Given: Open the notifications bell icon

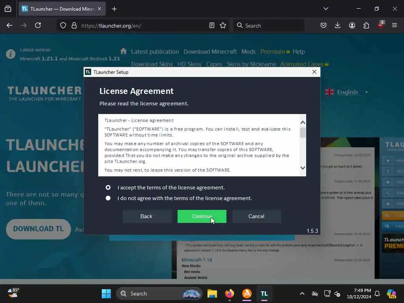Looking at the screenshot, I should coord(377,294).
